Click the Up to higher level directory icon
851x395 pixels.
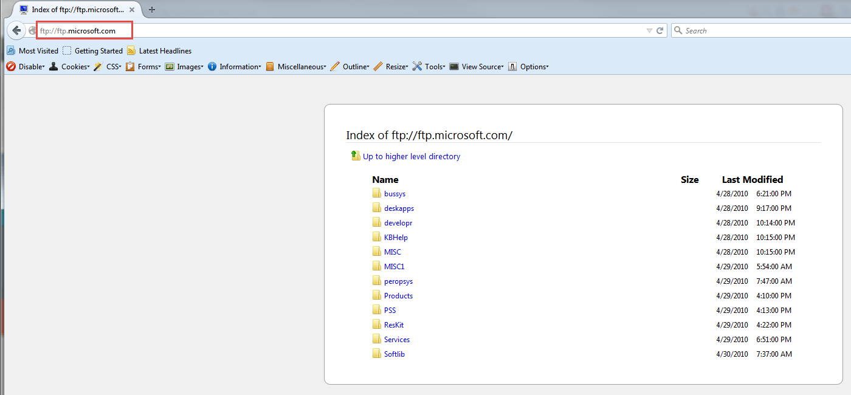tap(356, 156)
